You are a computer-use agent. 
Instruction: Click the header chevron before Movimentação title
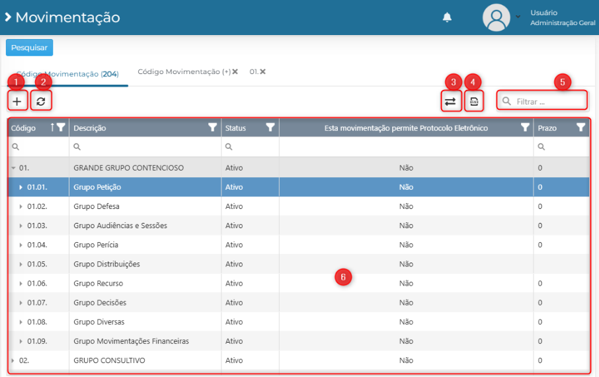[8, 17]
